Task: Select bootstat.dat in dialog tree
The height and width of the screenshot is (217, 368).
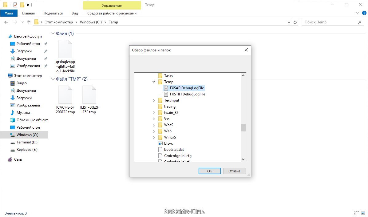Action: (174, 150)
